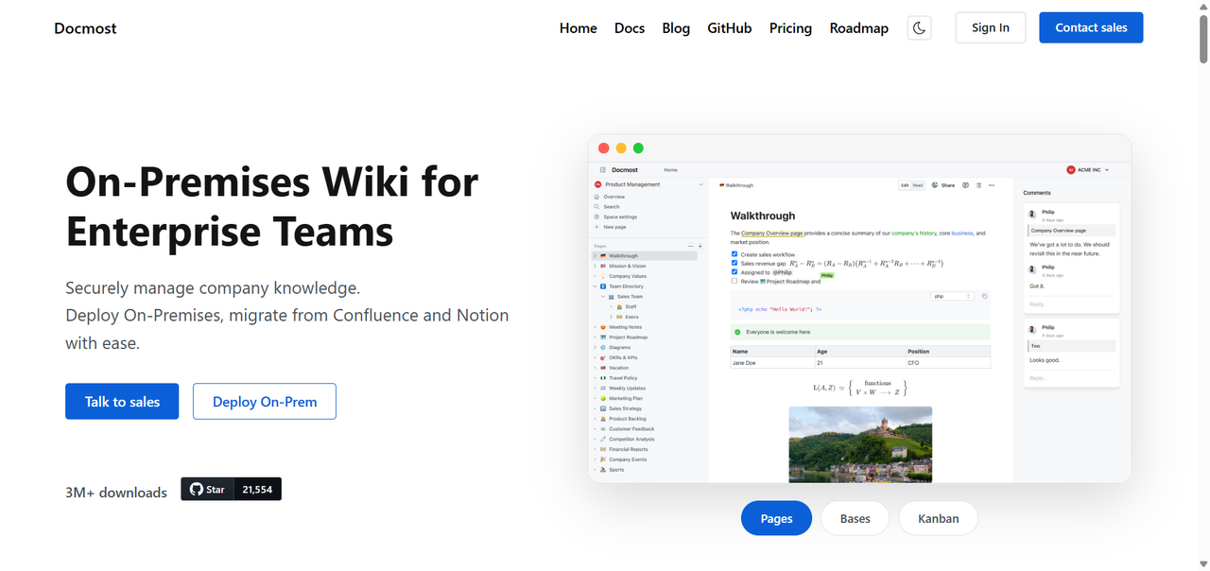
Task: Click the plus icon in Pages header
Action: [x=700, y=246]
